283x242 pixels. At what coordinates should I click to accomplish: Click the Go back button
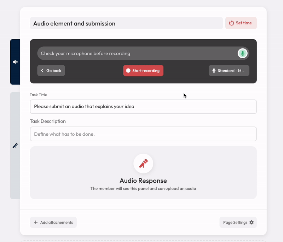click(51, 71)
